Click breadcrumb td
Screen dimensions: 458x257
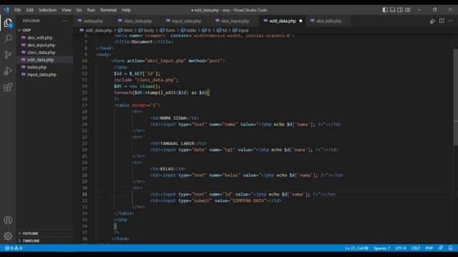pyautogui.click(x=225, y=30)
